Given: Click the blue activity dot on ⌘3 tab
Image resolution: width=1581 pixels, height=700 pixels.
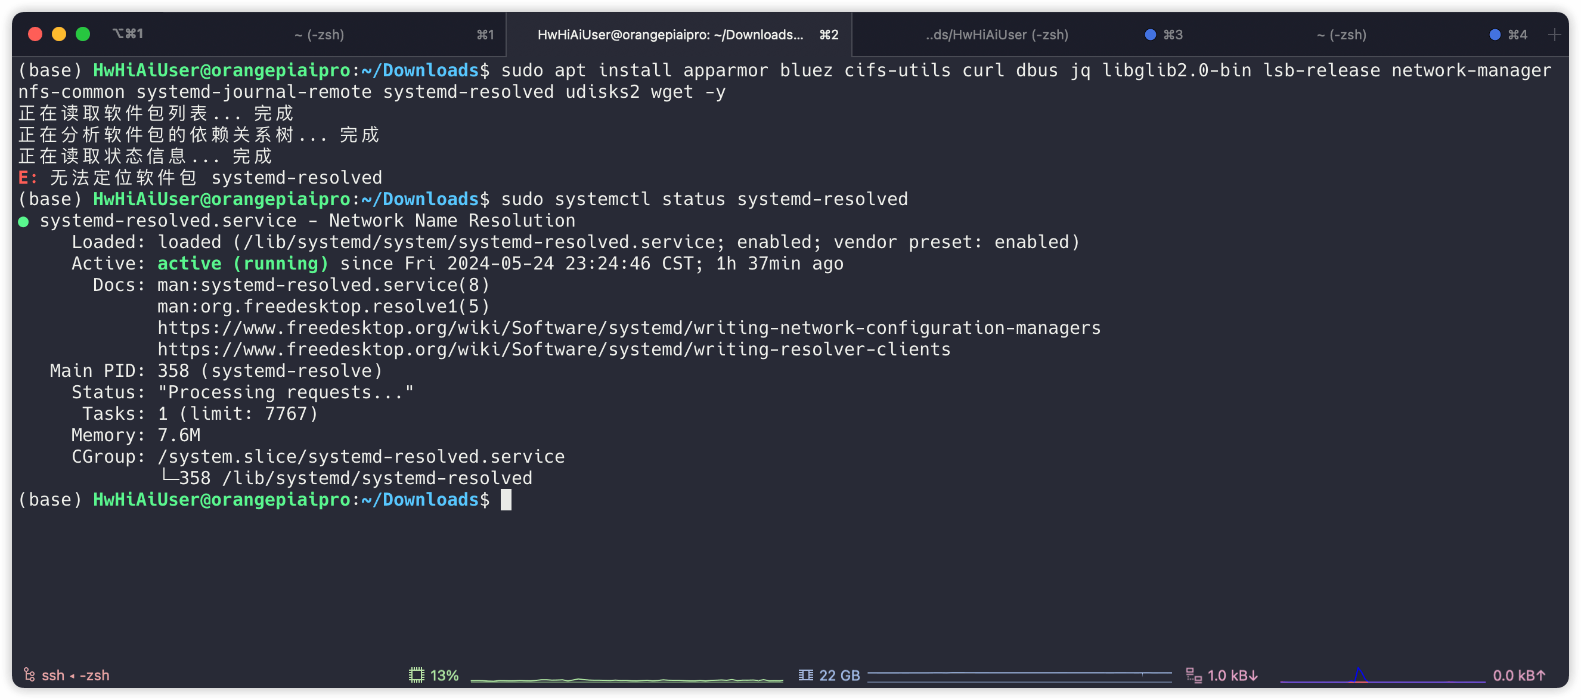Looking at the screenshot, I should (1150, 35).
